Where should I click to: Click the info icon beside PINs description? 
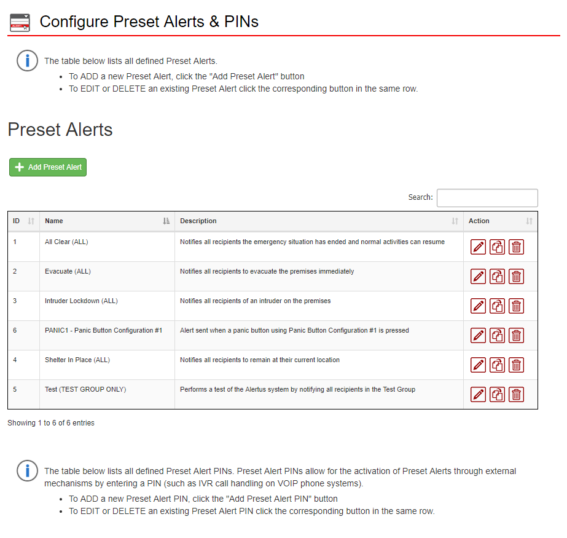(27, 470)
